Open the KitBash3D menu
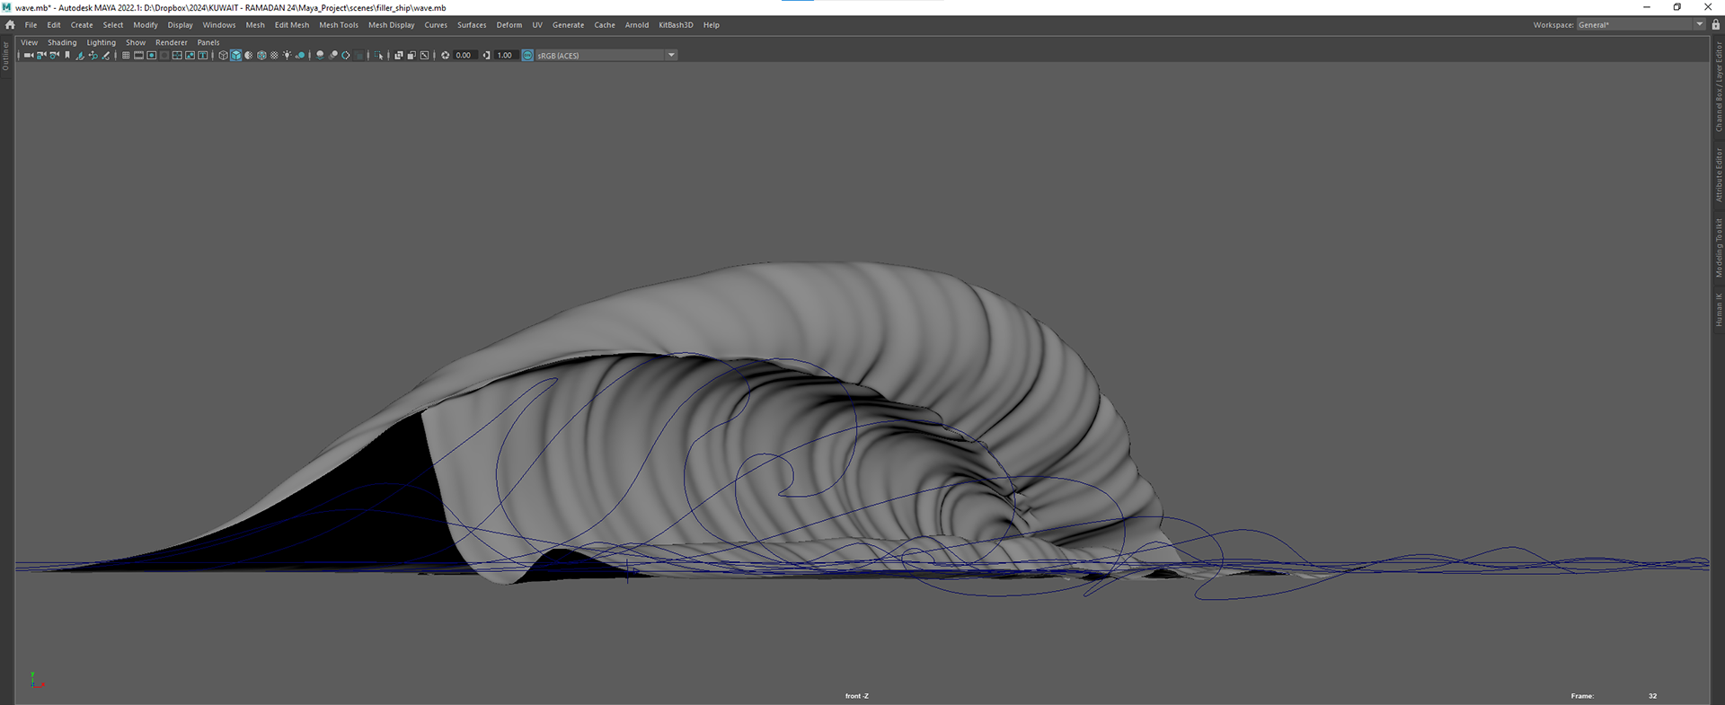Image resolution: width=1725 pixels, height=705 pixels. click(676, 25)
